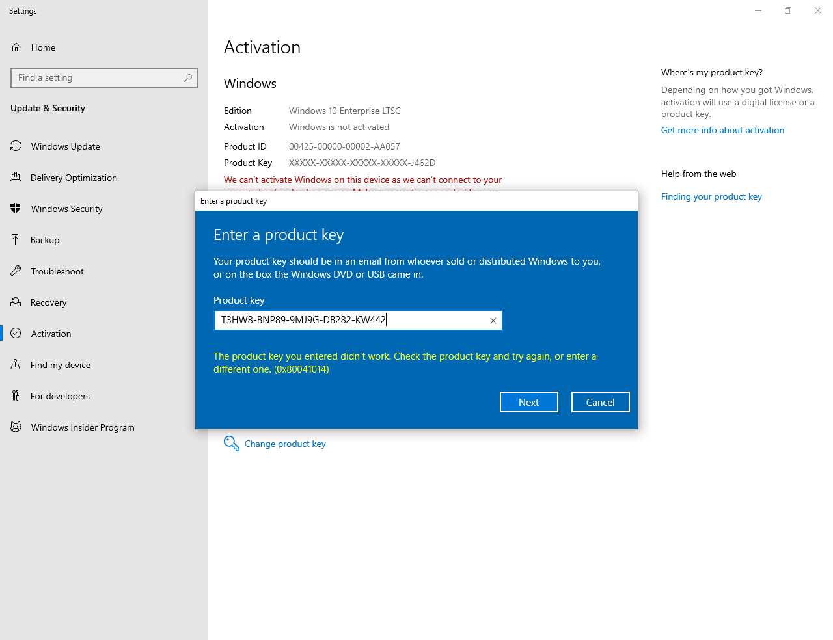This screenshot has width=833, height=640.
Task: Click the Activation checkmark icon
Action: [16, 334]
